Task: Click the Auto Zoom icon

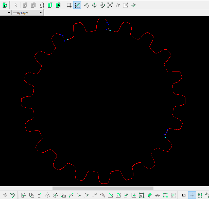Action: point(110,5)
